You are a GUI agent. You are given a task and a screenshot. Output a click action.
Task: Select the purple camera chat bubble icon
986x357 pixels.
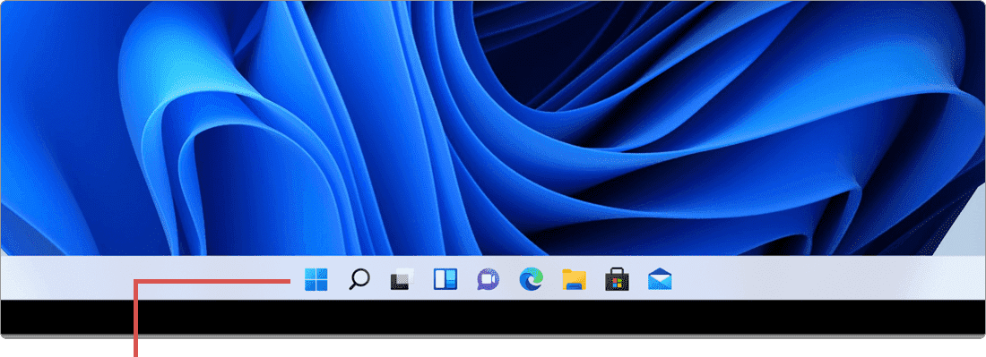pos(488,279)
